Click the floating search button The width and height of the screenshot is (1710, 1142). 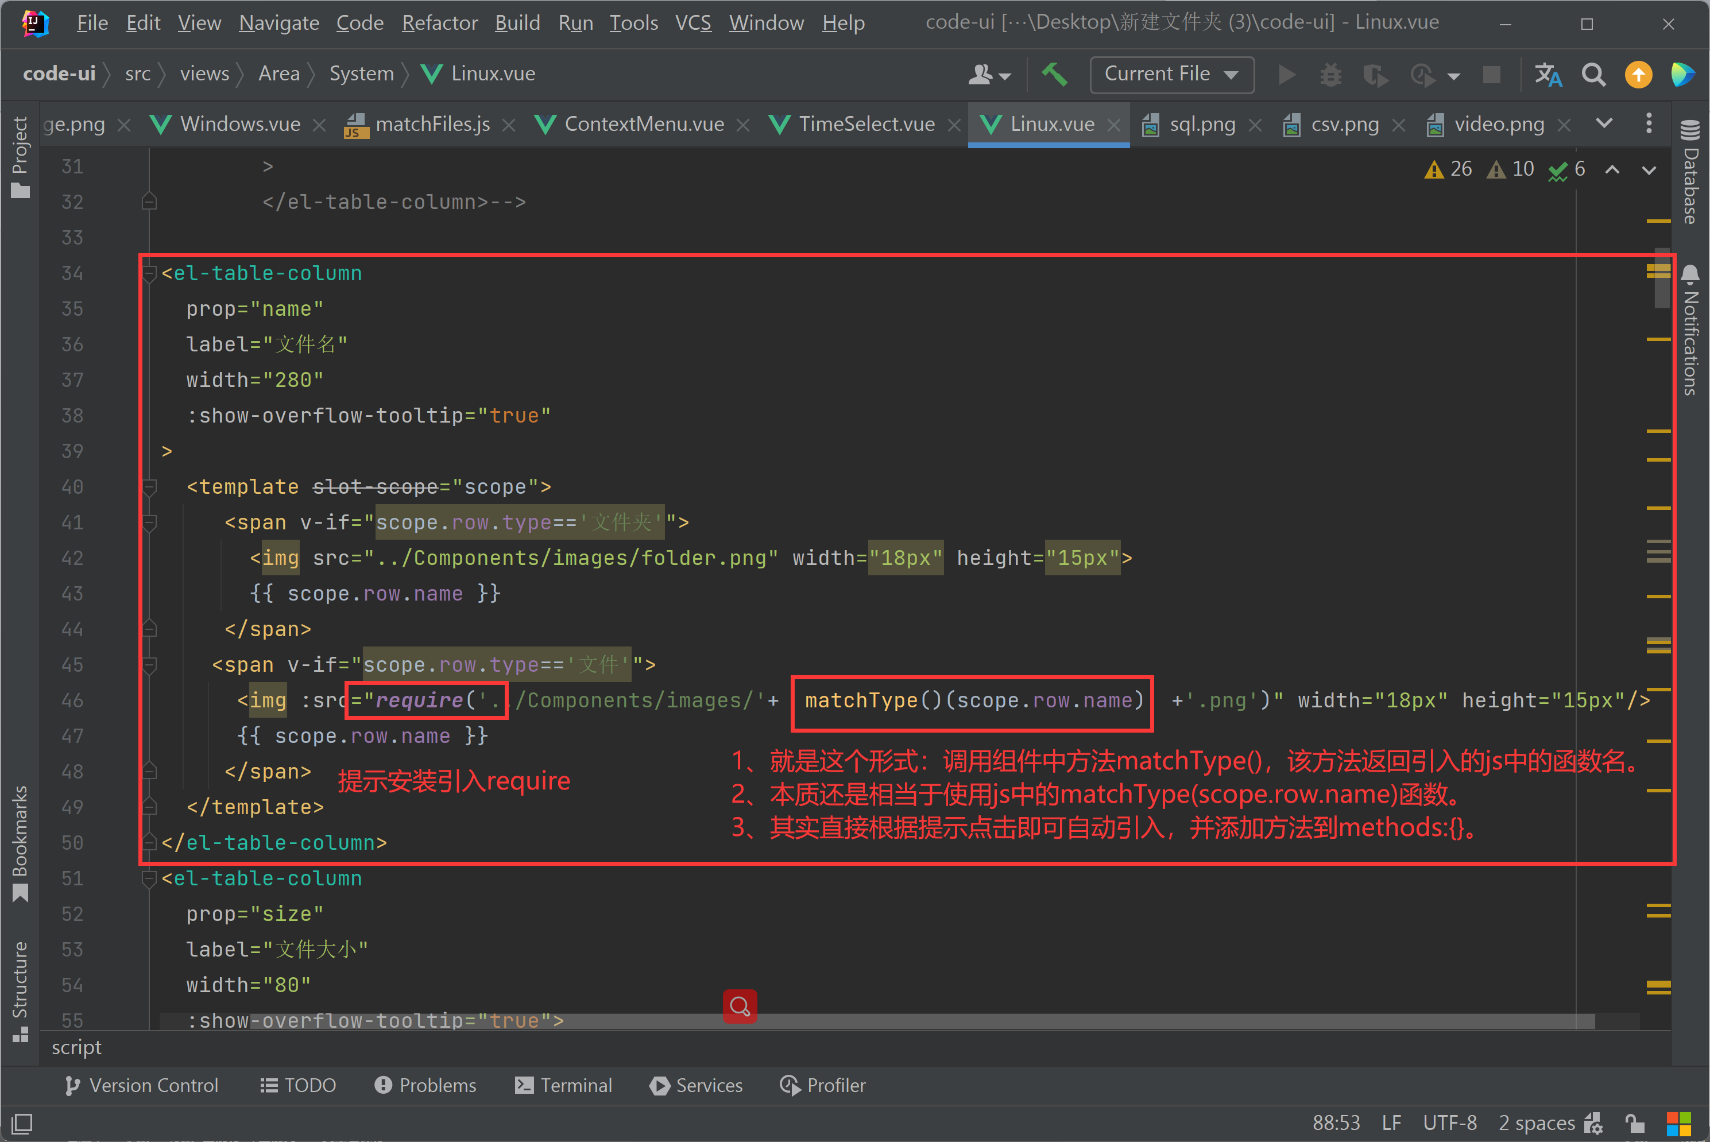point(739,1005)
